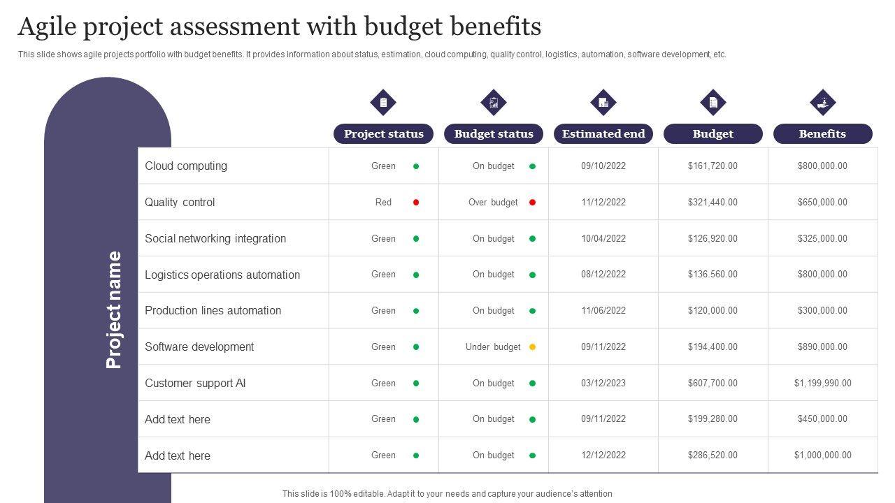The width and height of the screenshot is (895, 503).
Task: Select the $1,199,990.00 benefits cell
Action: pyautogui.click(x=822, y=384)
